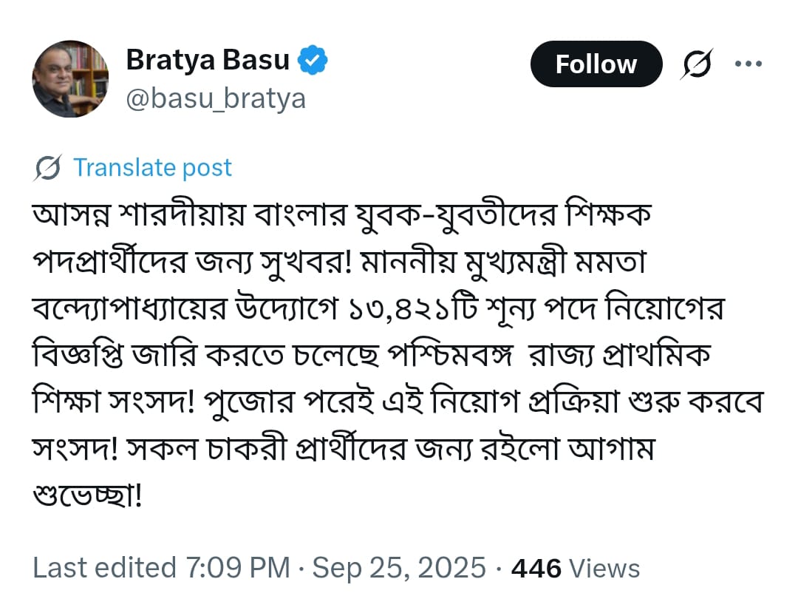This screenshot has width=798, height=613.
Task: Open Bratya Basu's profile picture
Action: 70,78
